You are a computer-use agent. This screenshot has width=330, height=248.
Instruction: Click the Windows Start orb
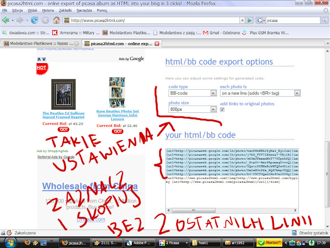click(10, 243)
